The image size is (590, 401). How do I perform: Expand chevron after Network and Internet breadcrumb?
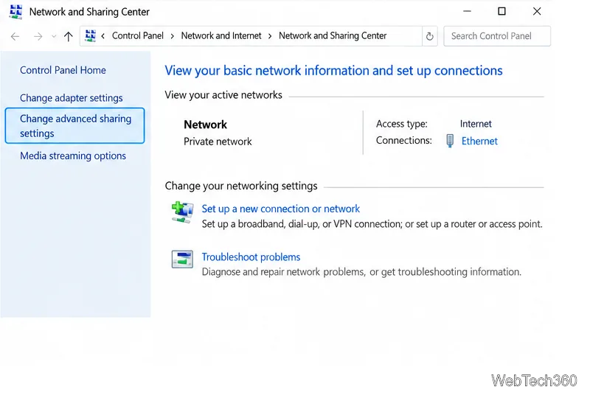click(270, 36)
